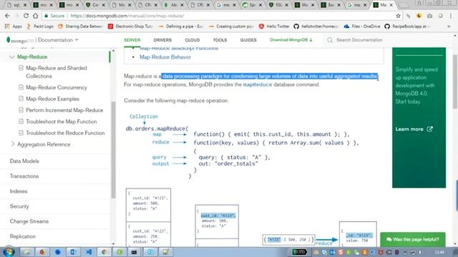Click the page vertical scrollbar thumb
The image size is (458, 257).
tap(455, 81)
